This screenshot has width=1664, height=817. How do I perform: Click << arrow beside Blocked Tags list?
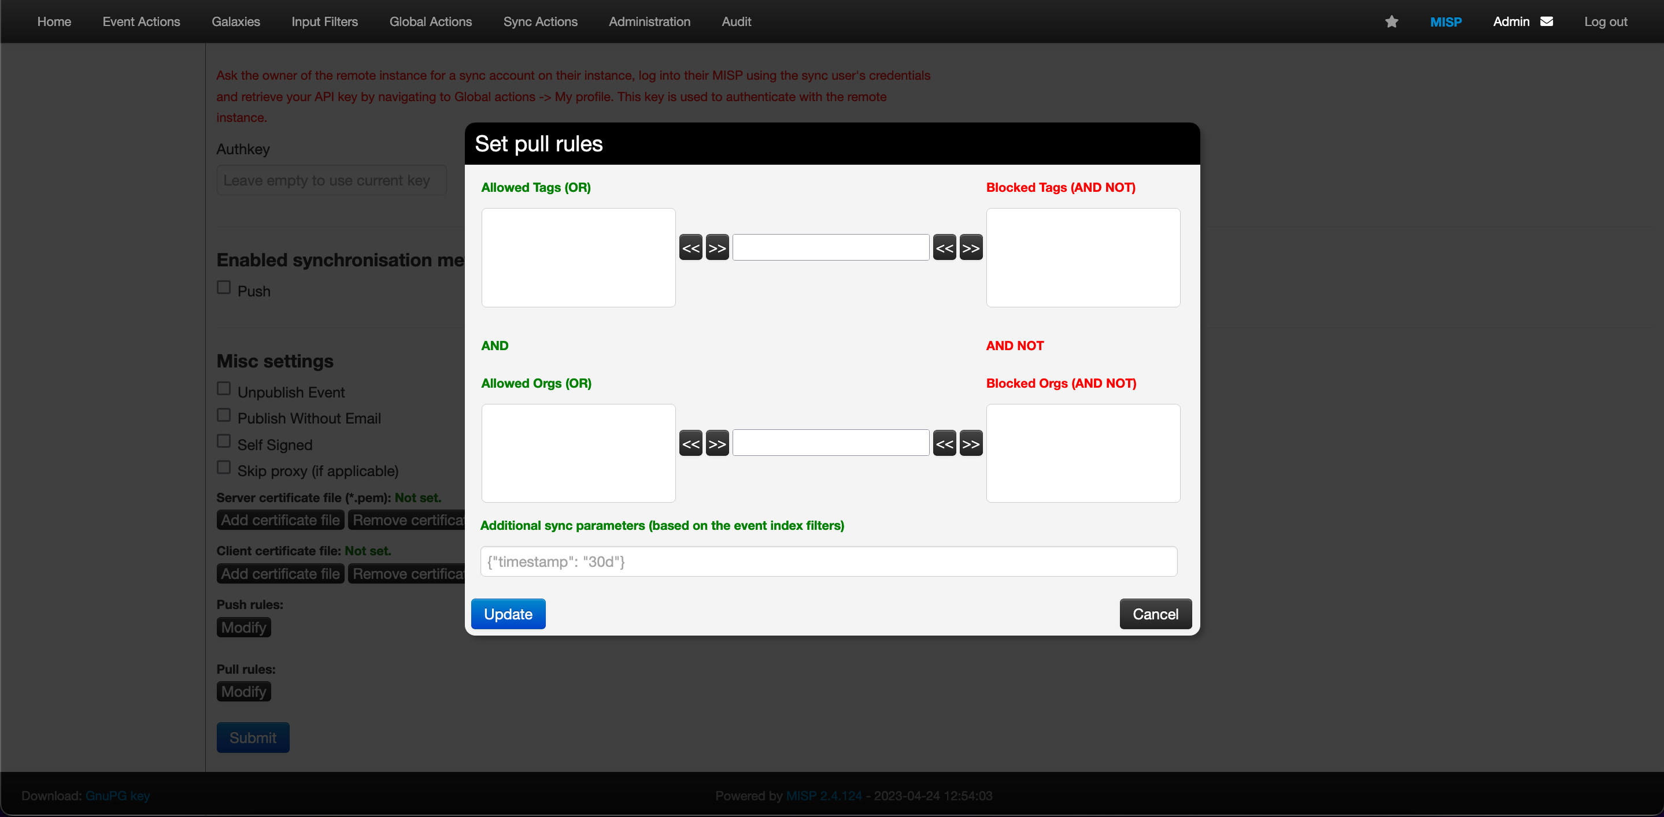click(944, 248)
